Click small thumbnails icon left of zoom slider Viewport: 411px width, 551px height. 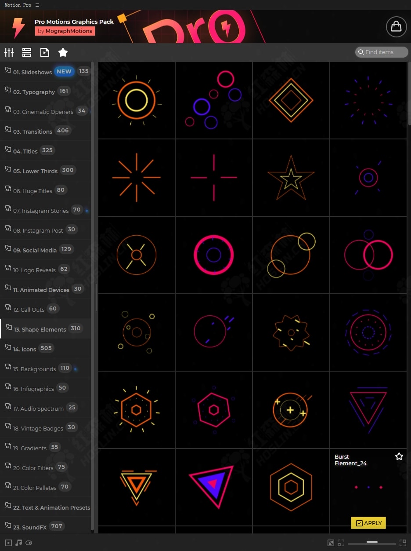point(341,543)
